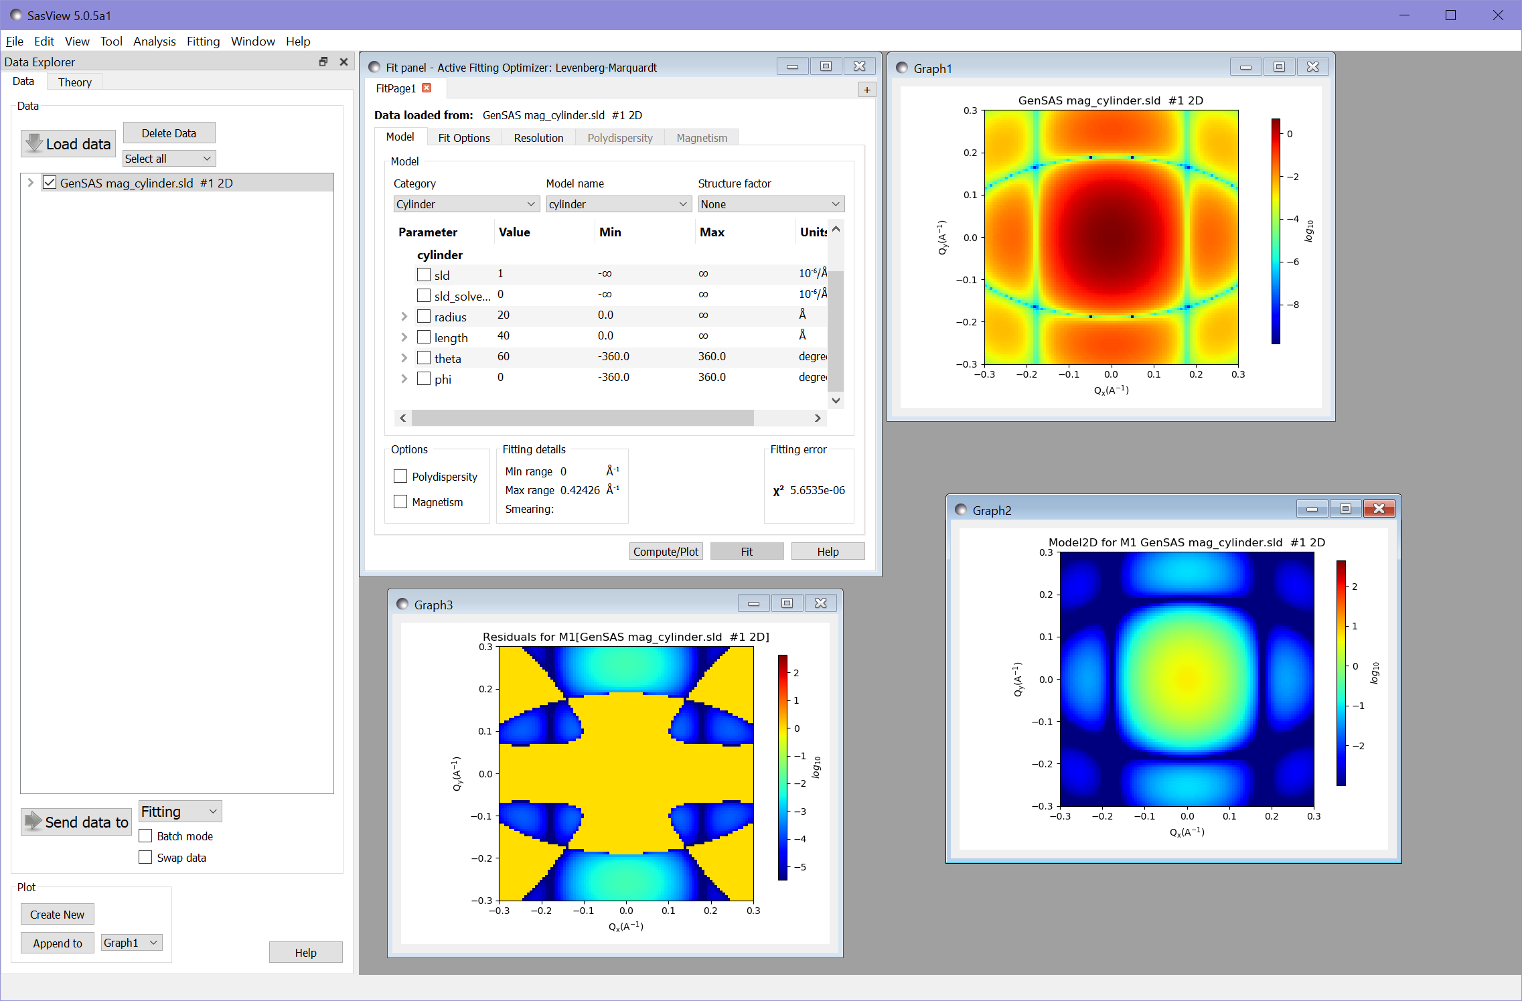Image resolution: width=1522 pixels, height=1001 pixels.
Task: Click the Send data to arrow icon
Action: [32, 821]
